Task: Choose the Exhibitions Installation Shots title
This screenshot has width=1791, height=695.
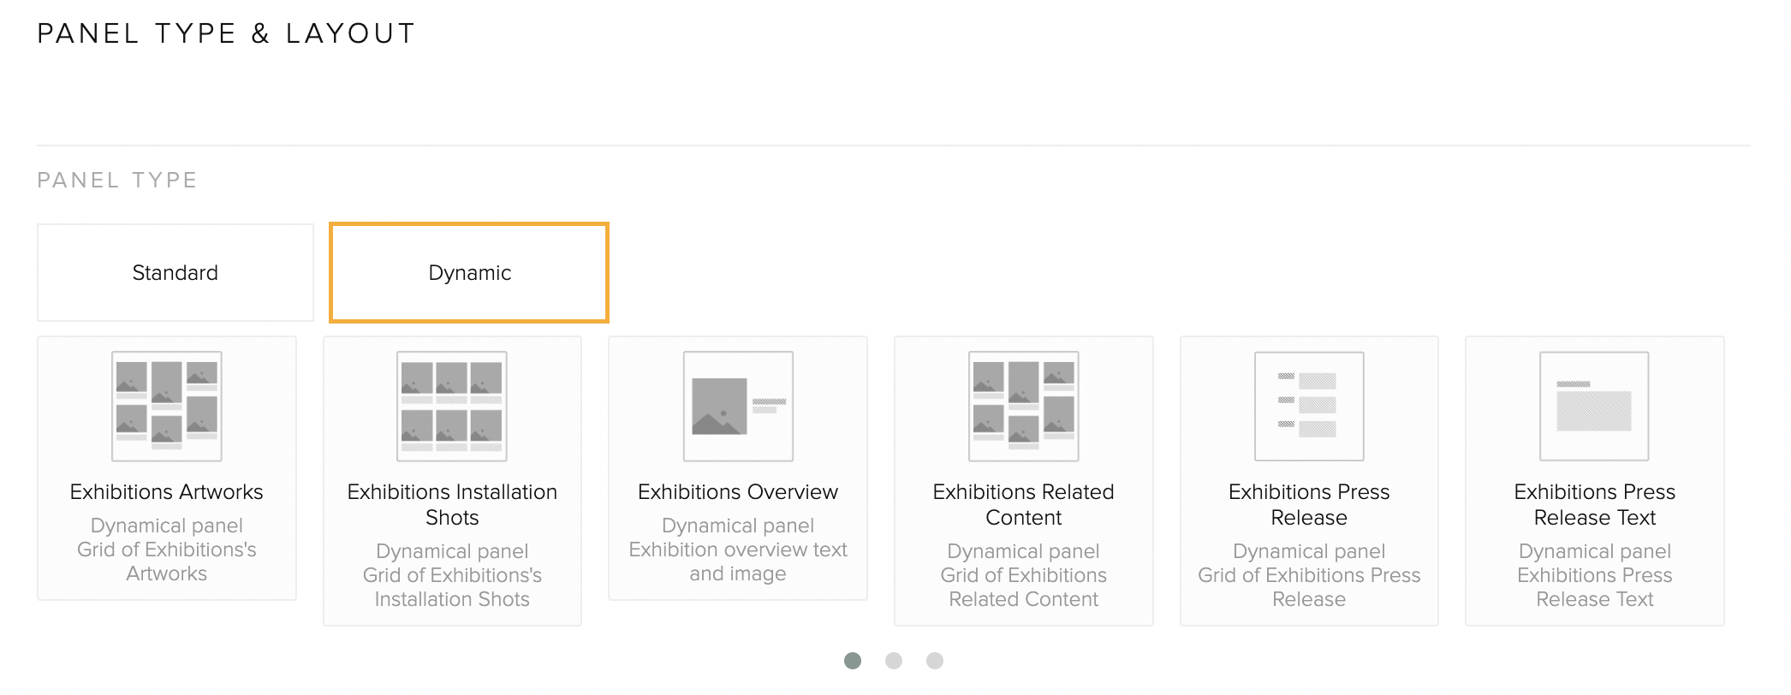Action: (x=452, y=505)
